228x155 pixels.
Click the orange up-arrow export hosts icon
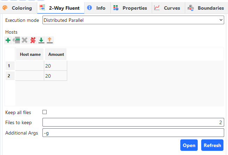(x=50, y=40)
